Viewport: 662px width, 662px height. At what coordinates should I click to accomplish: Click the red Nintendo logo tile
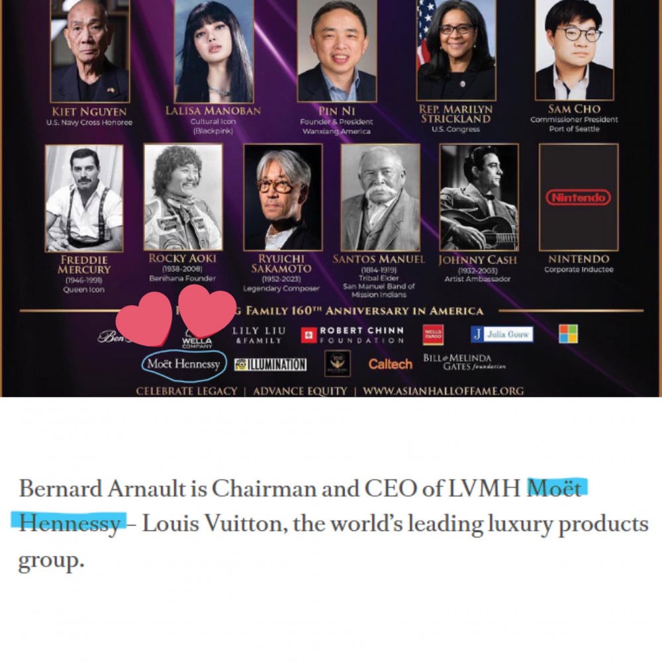579,197
